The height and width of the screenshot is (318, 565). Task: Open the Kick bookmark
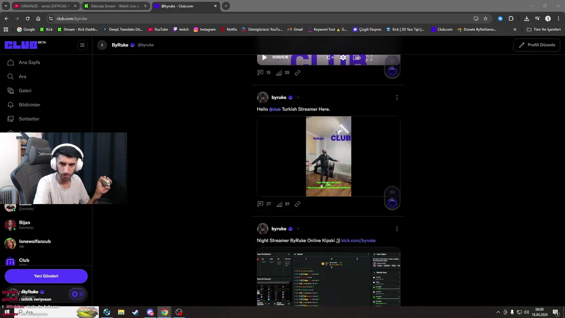coord(46,30)
